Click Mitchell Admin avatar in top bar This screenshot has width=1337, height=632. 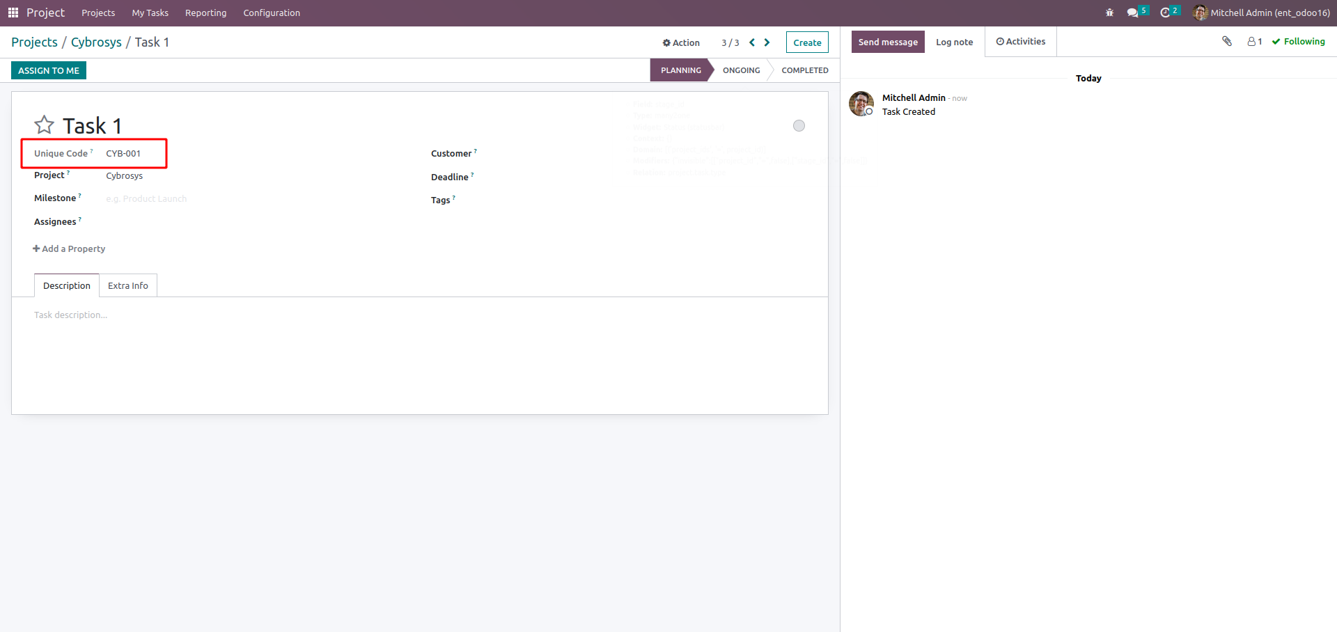click(x=1200, y=13)
